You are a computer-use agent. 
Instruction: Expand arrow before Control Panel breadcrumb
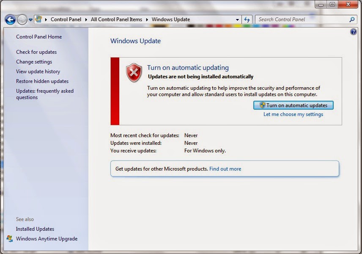pos(46,19)
